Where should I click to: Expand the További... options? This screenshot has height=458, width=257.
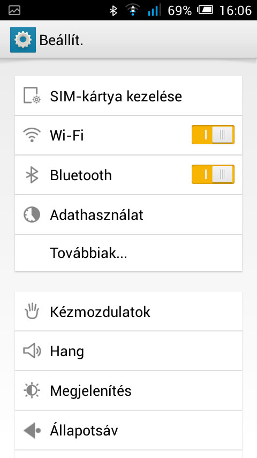(128, 253)
